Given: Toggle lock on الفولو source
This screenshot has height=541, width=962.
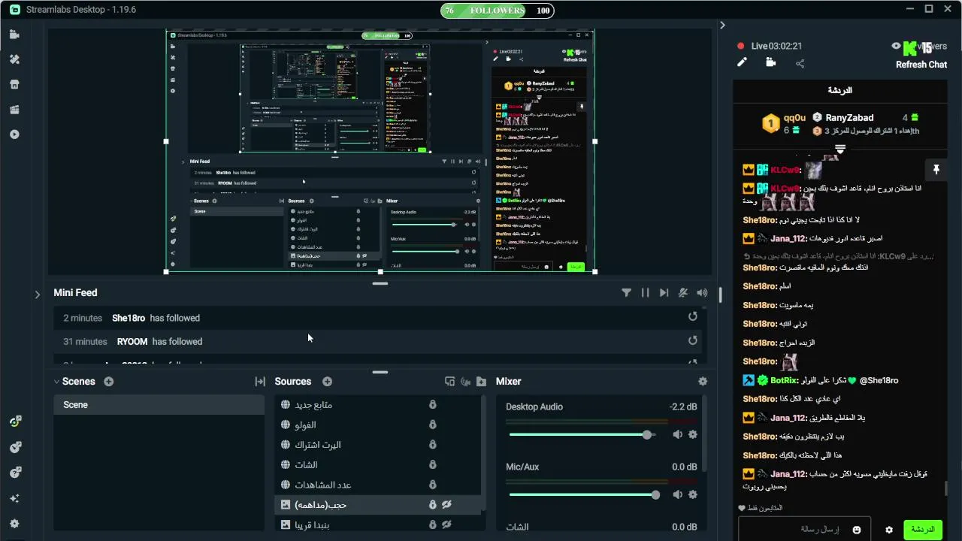Looking at the screenshot, I should 433,425.
